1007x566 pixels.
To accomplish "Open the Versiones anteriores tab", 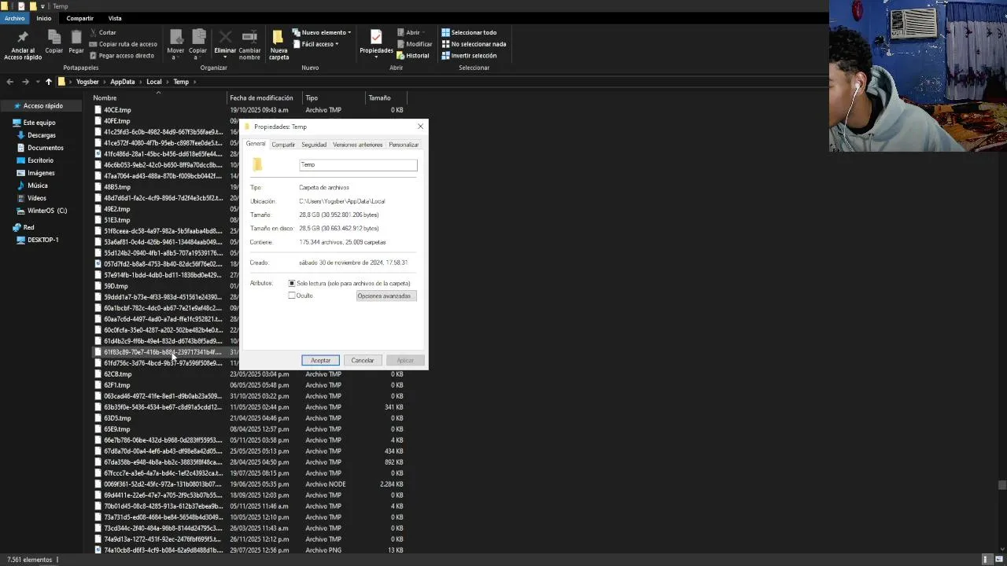I will (x=357, y=145).
